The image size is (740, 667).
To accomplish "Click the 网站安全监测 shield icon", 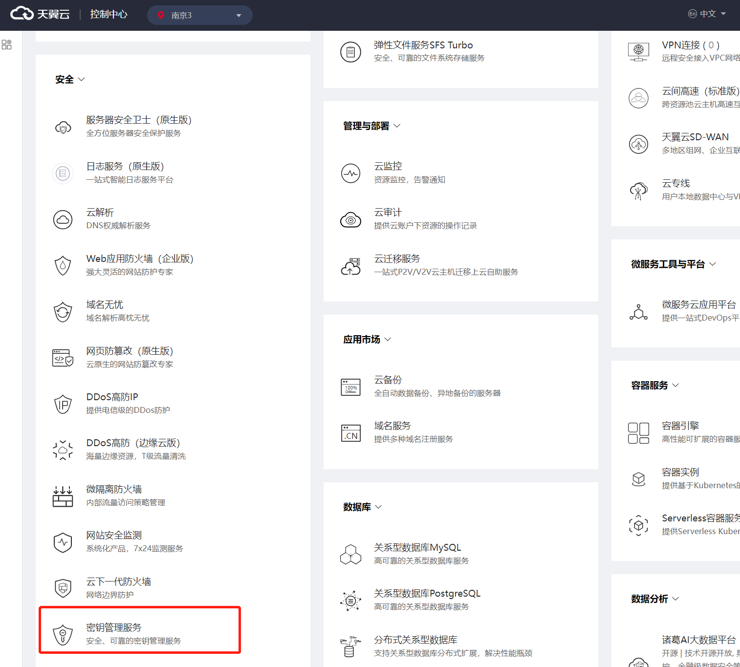I will (x=63, y=542).
